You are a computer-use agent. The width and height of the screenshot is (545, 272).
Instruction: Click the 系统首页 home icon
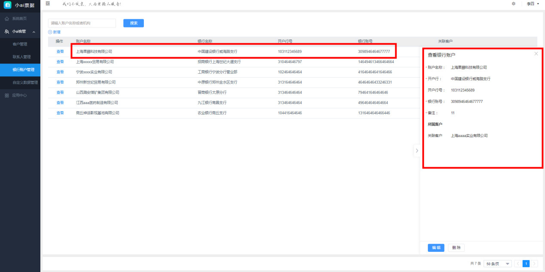tap(7, 19)
